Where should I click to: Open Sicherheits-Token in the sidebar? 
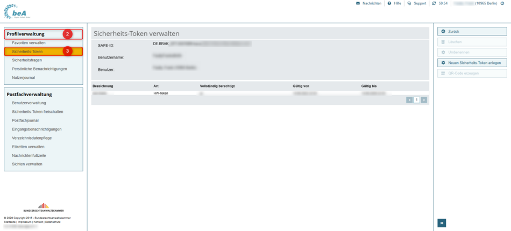point(27,52)
